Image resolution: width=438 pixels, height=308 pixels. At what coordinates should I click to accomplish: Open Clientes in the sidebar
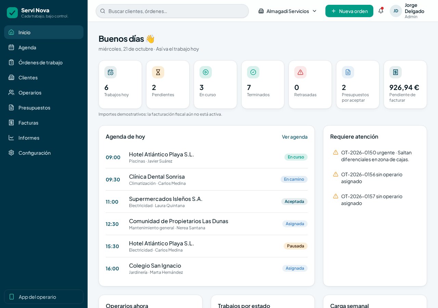(x=44, y=77)
